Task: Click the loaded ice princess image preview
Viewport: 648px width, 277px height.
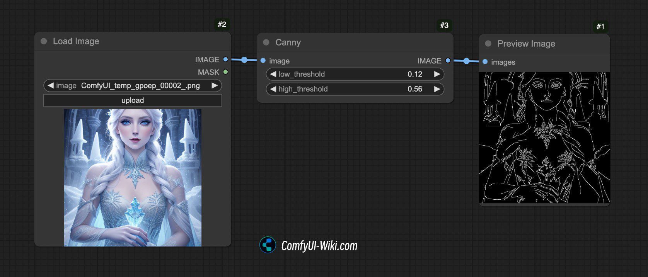Action: 133,178
